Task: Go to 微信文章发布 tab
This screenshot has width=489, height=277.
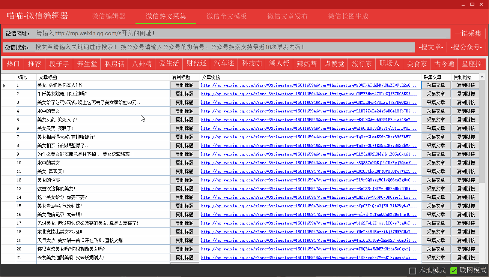Action: pyautogui.click(x=287, y=16)
